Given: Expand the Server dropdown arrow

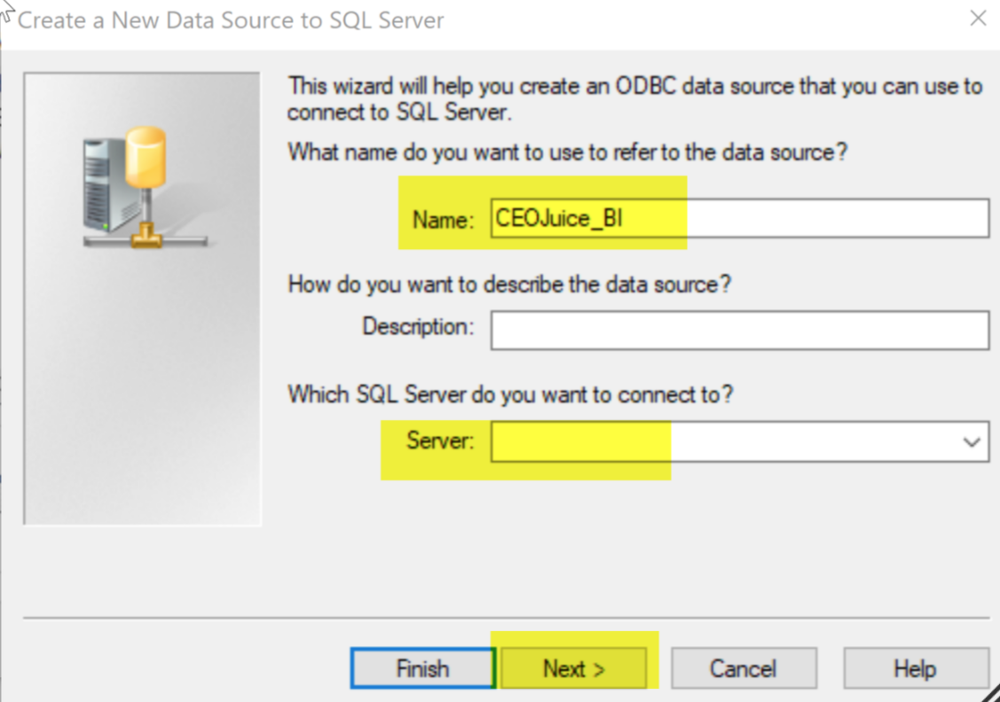Looking at the screenshot, I should (x=972, y=441).
